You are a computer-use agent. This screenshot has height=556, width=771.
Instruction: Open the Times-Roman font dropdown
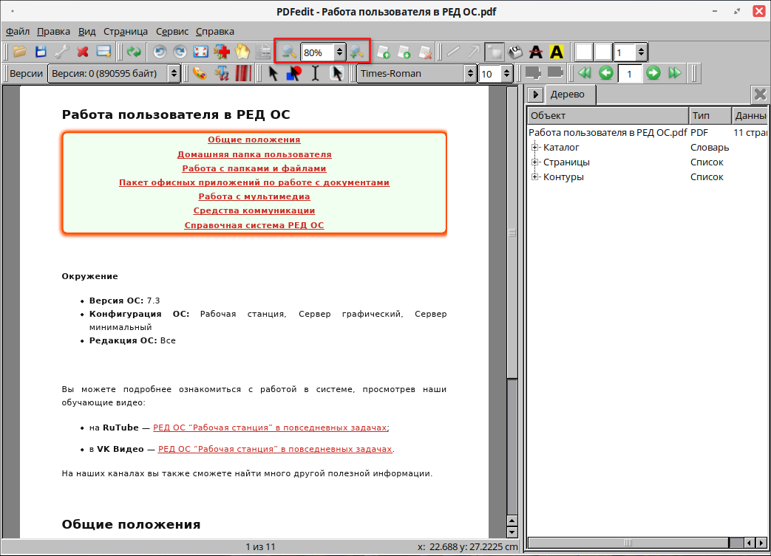tap(417, 73)
